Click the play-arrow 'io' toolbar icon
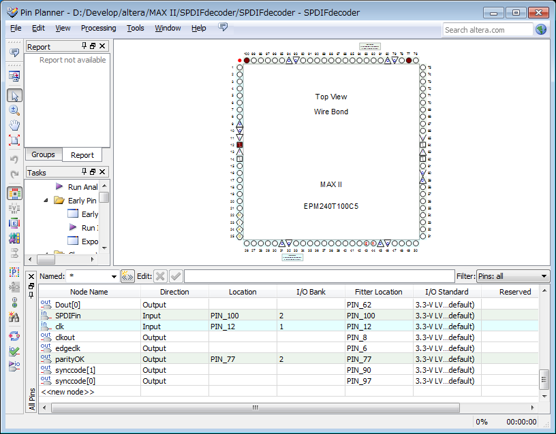The width and height of the screenshot is (556, 434). [14, 366]
